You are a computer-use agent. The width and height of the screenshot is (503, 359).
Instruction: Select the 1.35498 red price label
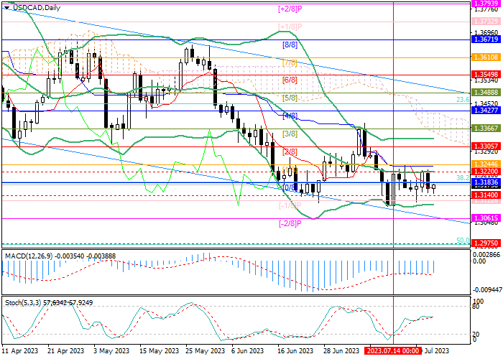pos(486,75)
